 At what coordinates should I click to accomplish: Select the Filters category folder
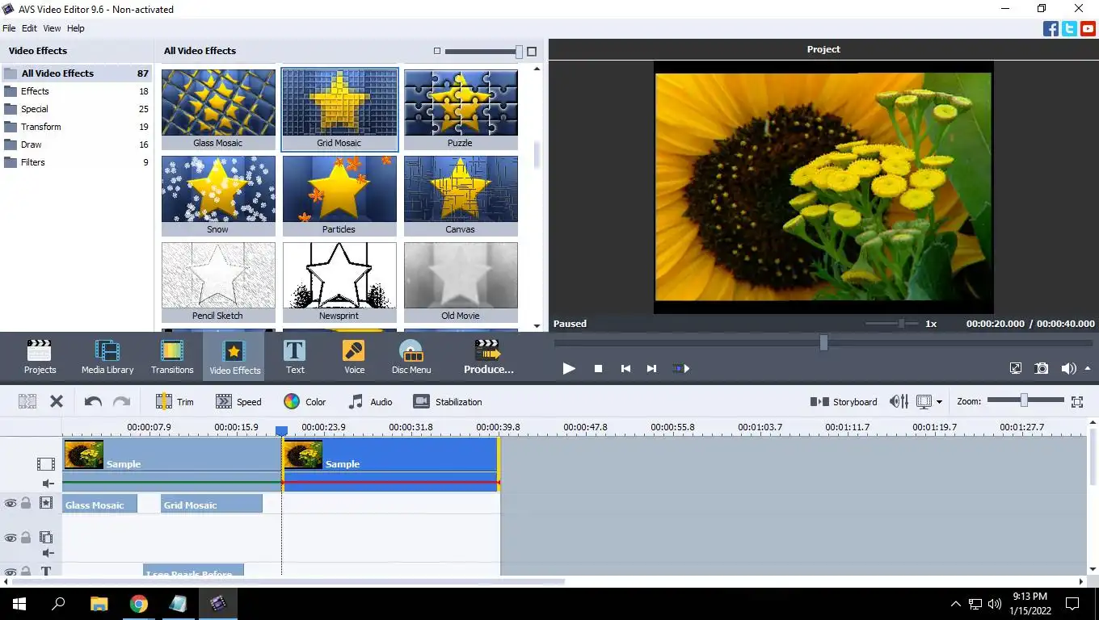click(x=77, y=162)
